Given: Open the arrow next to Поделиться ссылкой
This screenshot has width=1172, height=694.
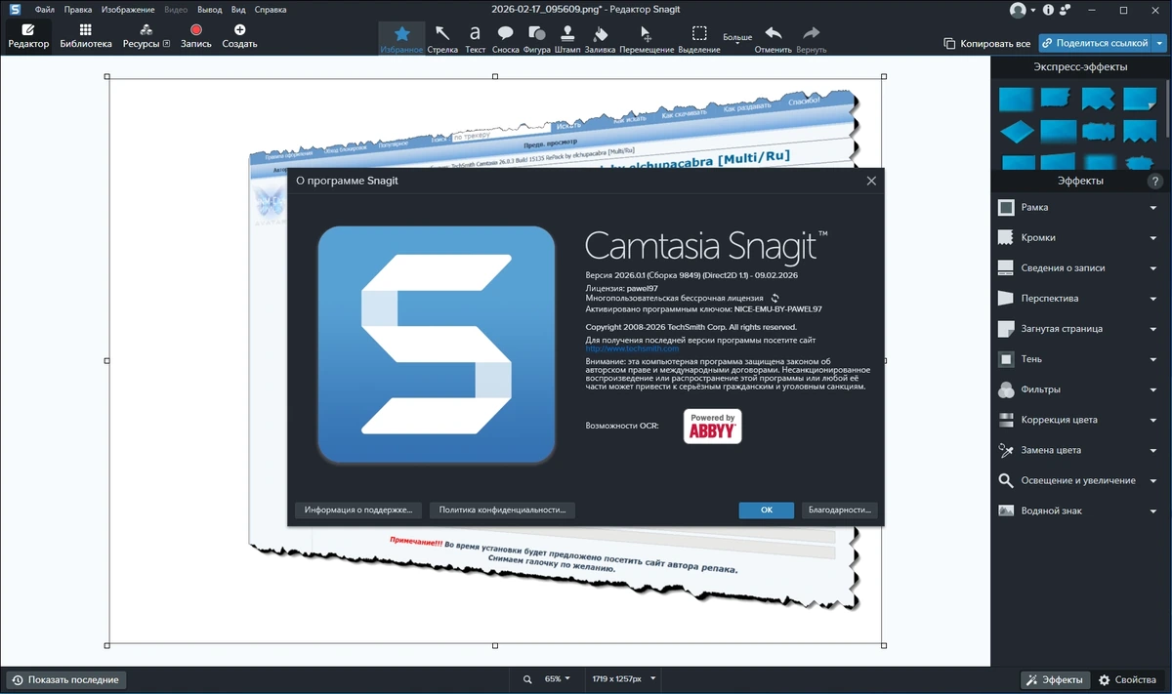Looking at the screenshot, I should 1159,43.
